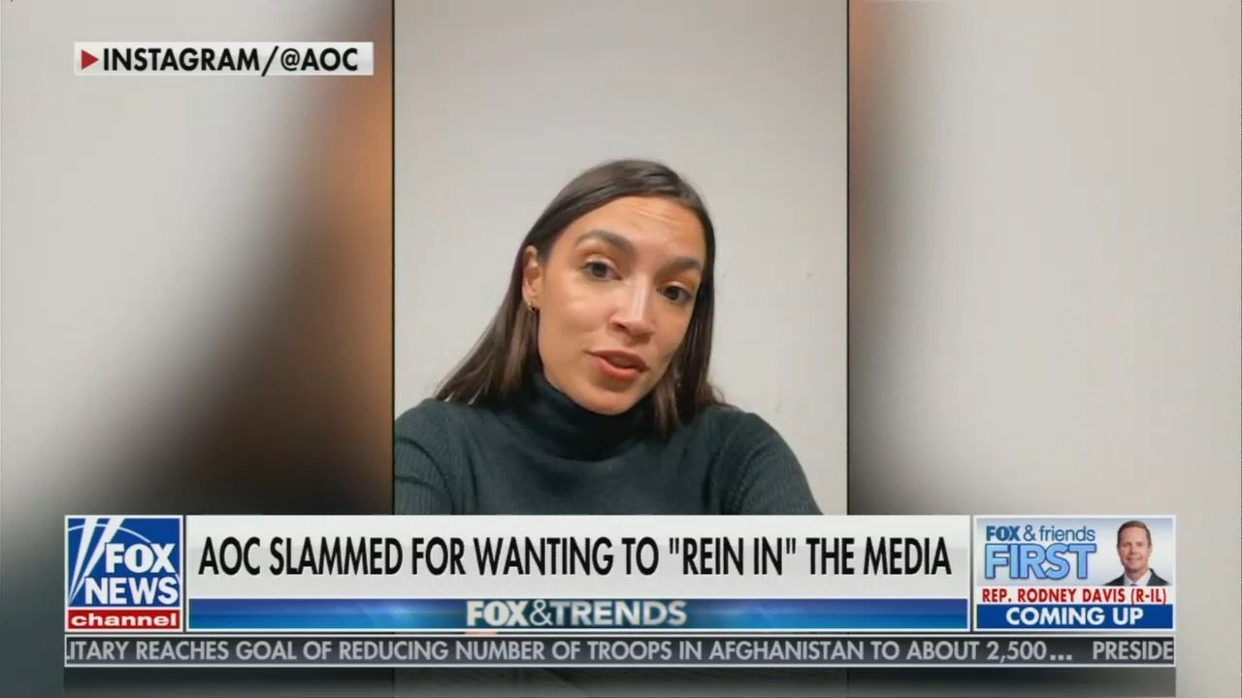Open the INSTAGRAM/@AOC source label
This screenshot has width=1242, height=698.
pos(223,59)
